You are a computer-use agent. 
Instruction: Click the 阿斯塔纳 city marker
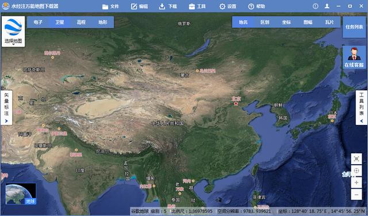coord(52,58)
